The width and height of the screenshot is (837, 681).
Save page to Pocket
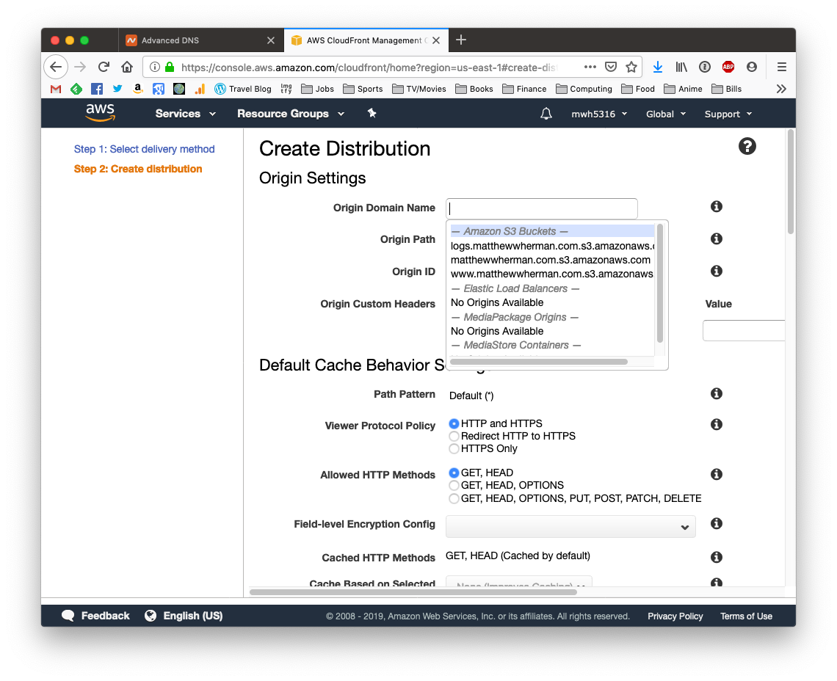[611, 68]
